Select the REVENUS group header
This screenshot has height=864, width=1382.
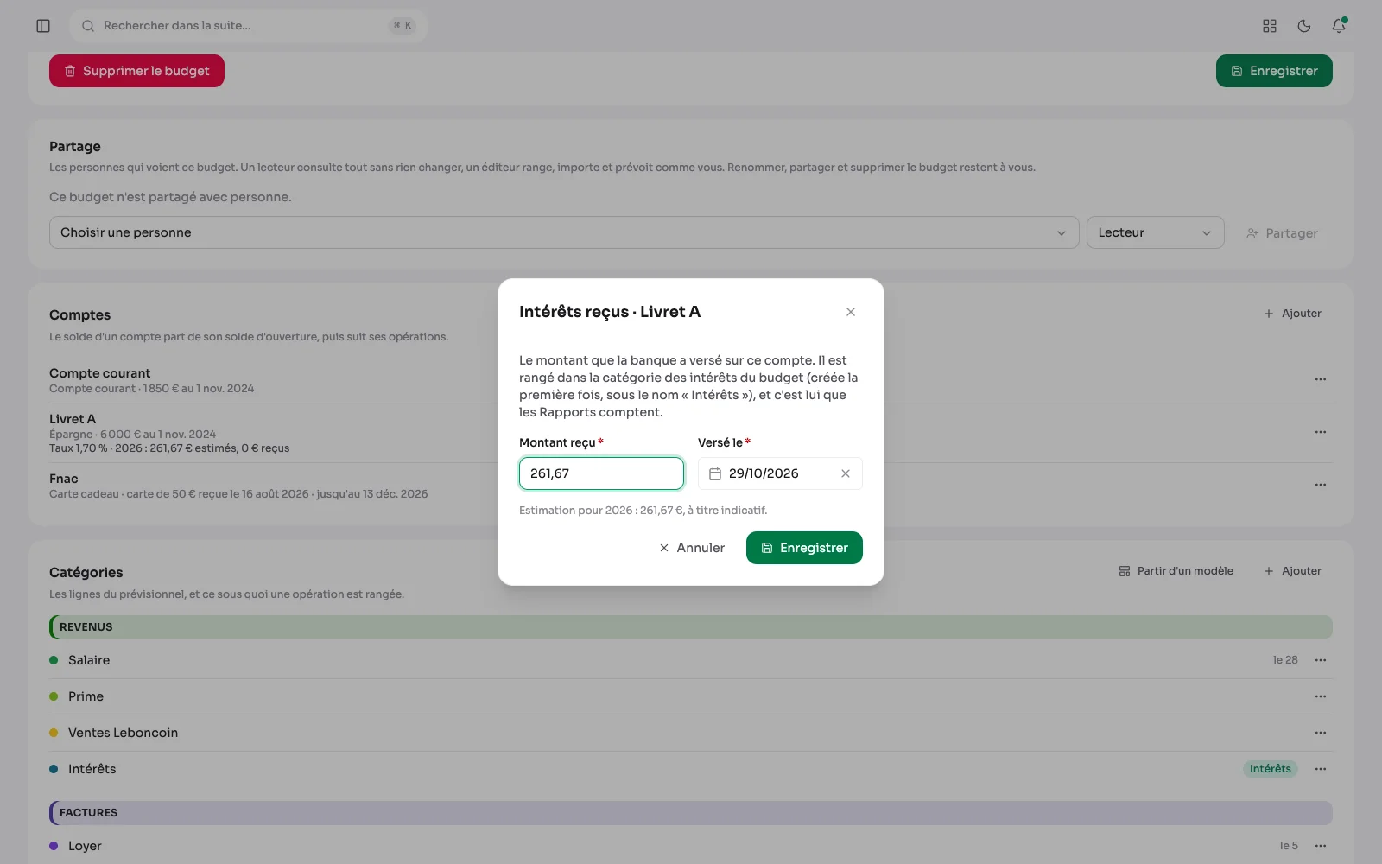pos(691,627)
